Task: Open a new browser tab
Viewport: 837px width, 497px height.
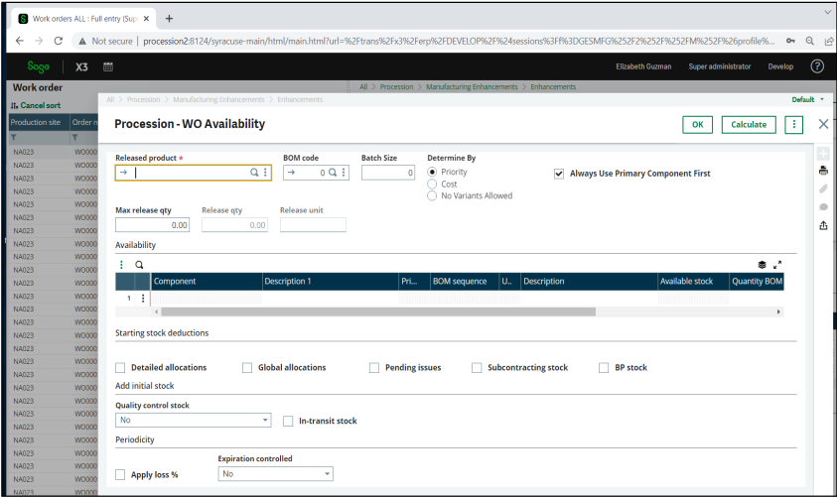Action: [x=169, y=19]
